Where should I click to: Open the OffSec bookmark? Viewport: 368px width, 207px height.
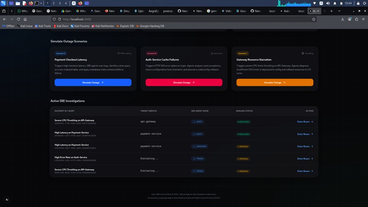click(8, 26)
